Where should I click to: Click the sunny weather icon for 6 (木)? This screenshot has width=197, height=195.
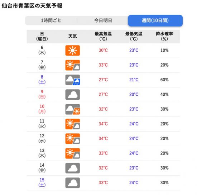click(x=73, y=51)
